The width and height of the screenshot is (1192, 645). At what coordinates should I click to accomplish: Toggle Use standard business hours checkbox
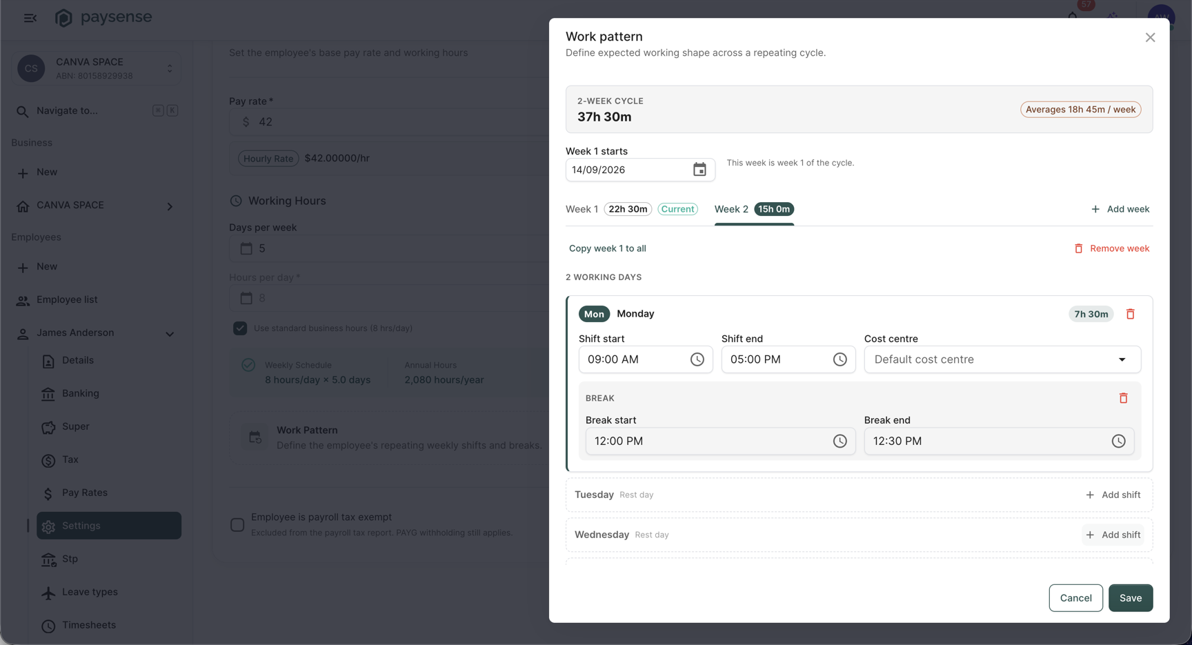pyautogui.click(x=240, y=328)
